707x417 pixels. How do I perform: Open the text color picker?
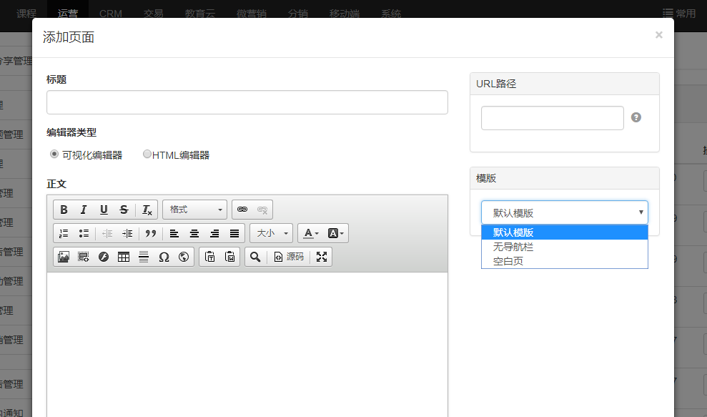pos(310,233)
